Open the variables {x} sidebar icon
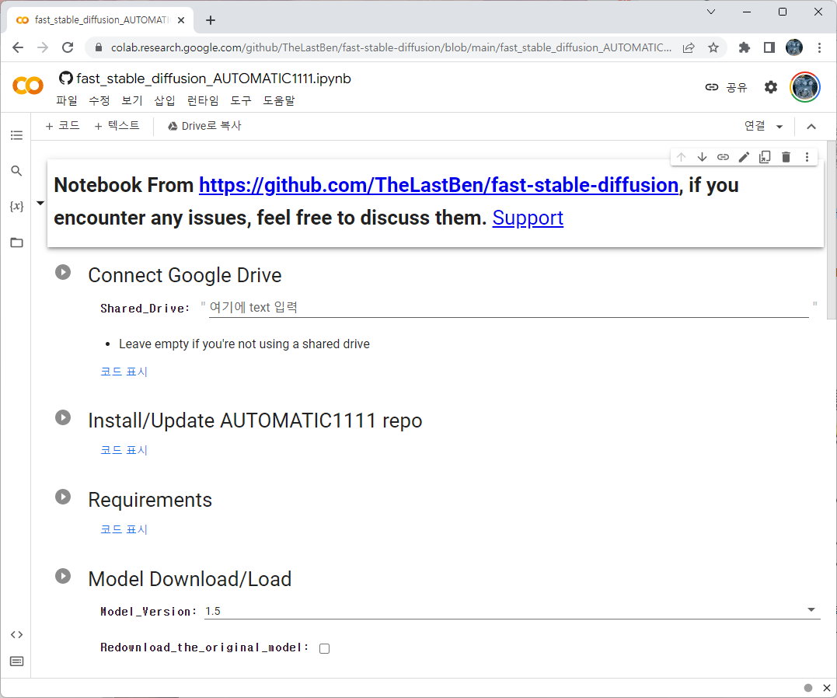837x698 pixels. tap(16, 206)
